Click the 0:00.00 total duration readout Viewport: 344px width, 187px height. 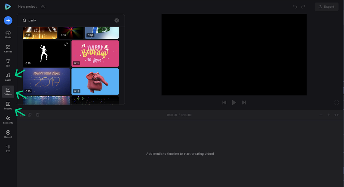point(187,115)
